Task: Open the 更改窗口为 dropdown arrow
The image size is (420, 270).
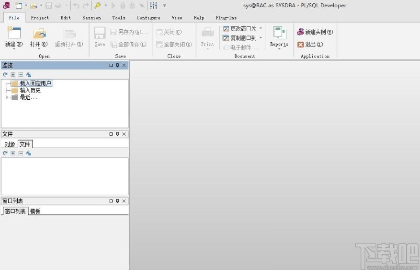Action: point(261,29)
